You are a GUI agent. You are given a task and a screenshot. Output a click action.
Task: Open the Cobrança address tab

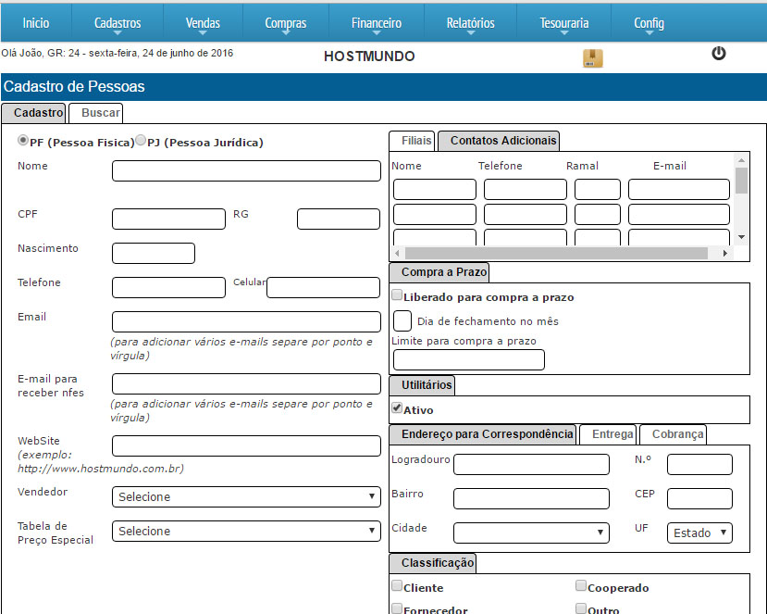[677, 434]
